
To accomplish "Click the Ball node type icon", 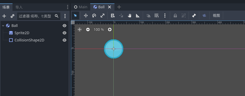I will 8,26.
